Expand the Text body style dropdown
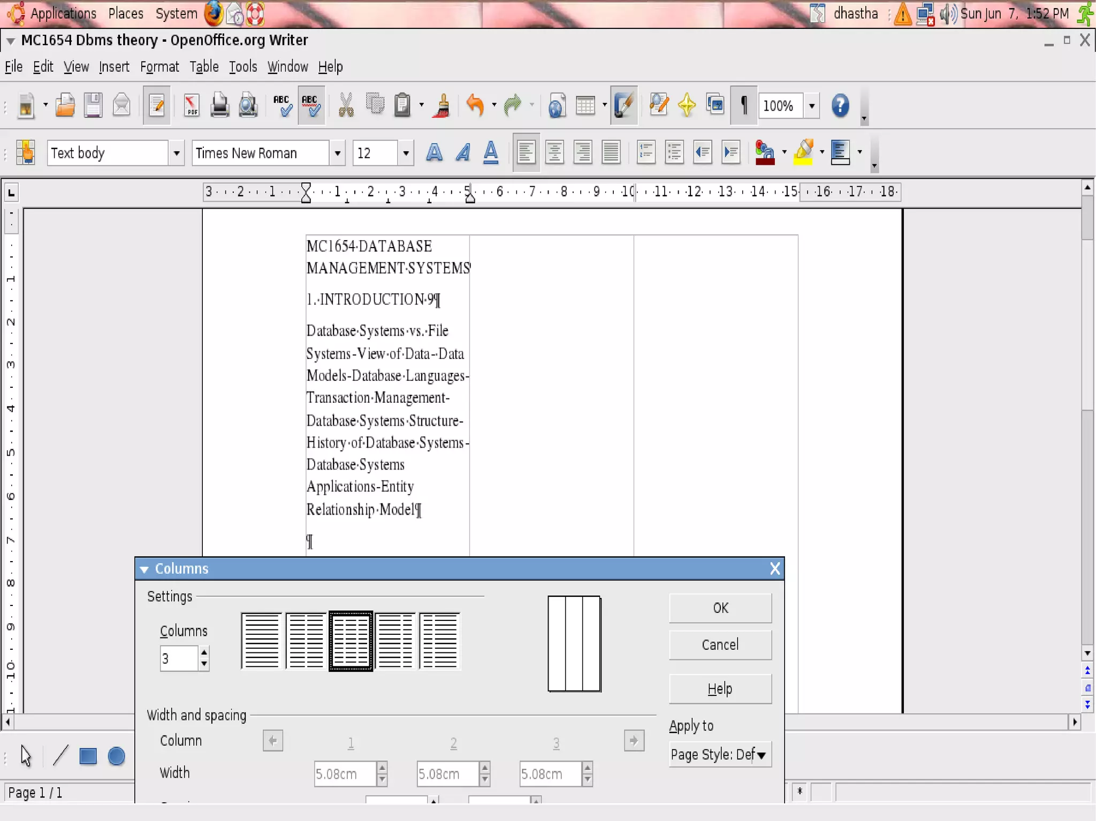The width and height of the screenshot is (1096, 821). tap(176, 154)
